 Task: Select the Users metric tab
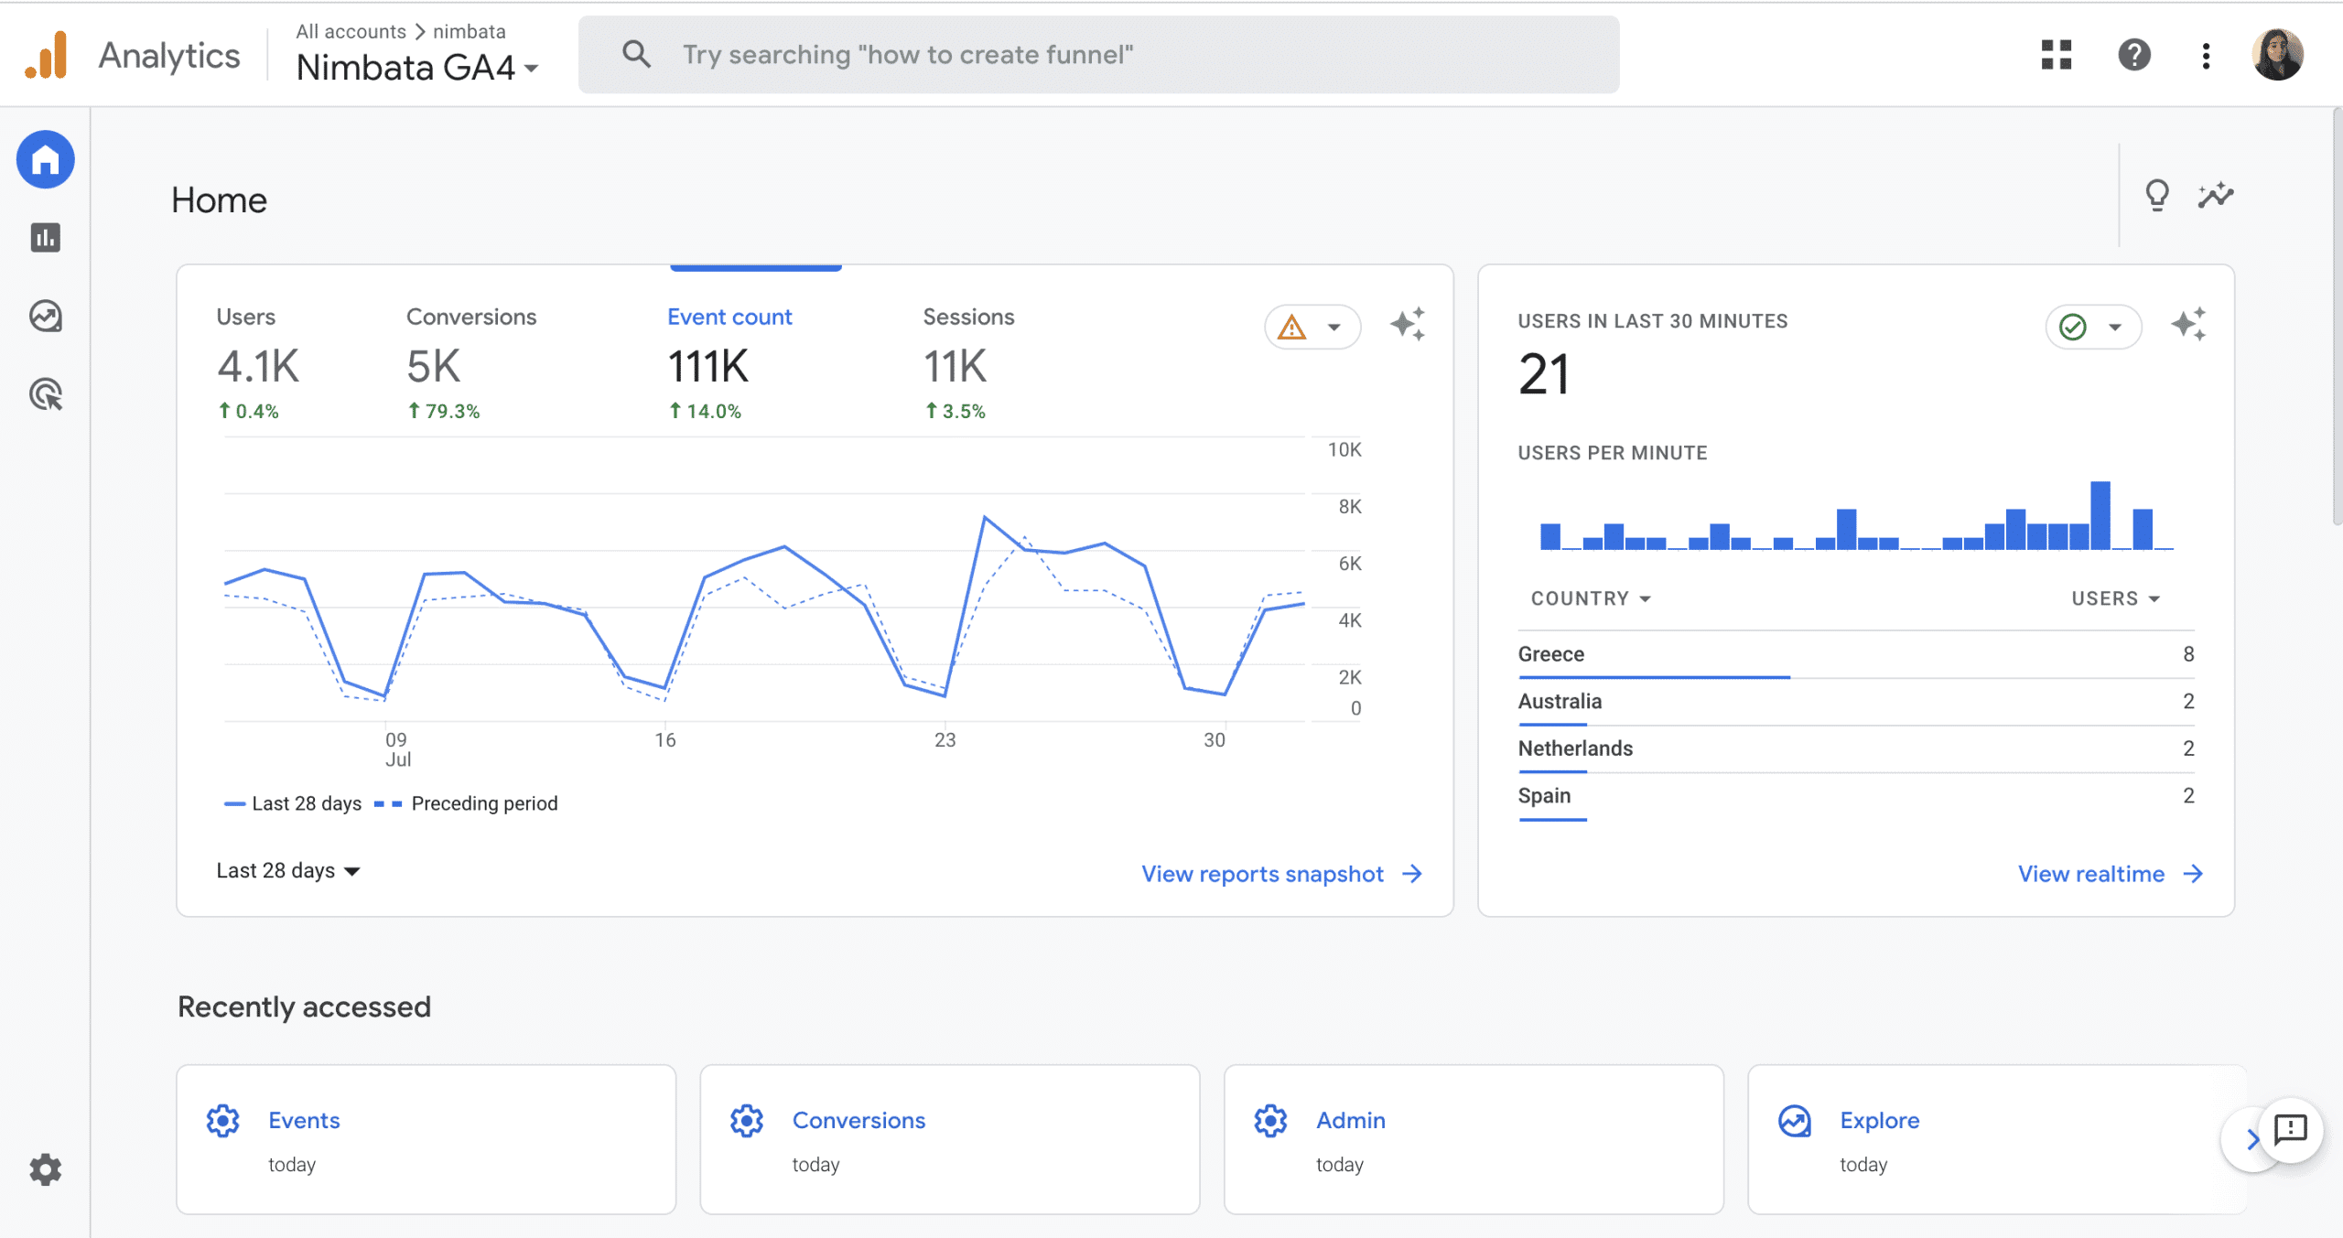(258, 366)
